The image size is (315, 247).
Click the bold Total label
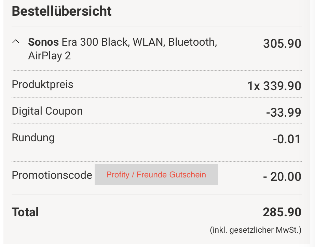[x=25, y=212]
